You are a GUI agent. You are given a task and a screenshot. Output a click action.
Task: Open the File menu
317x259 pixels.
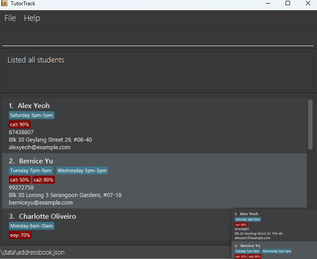click(x=10, y=18)
